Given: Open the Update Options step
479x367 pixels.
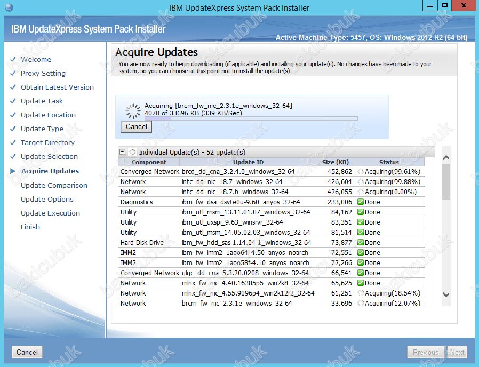Looking at the screenshot, I should (x=47, y=200).
